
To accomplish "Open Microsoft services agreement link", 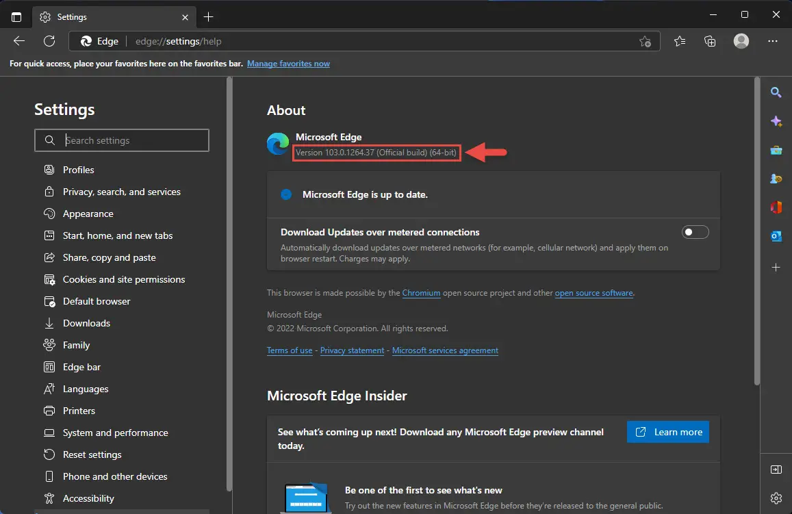I will click(445, 350).
